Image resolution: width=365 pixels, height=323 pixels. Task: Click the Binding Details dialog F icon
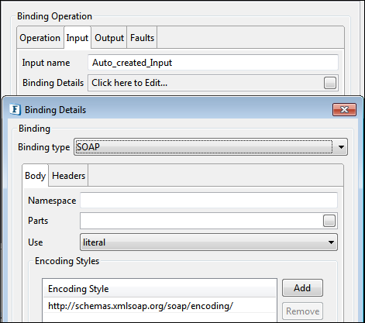pos(15,109)
